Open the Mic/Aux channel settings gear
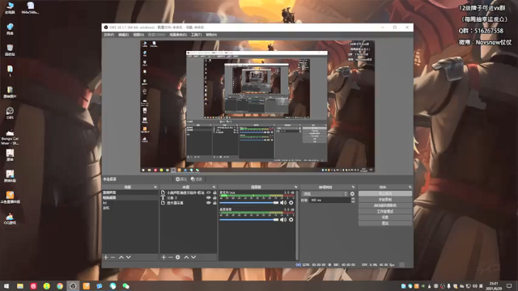This screenshot has height=291, width=518. (291, 203)
